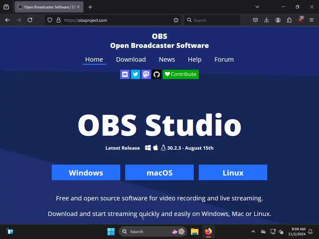This screenshot has height=239, width=319.
Task: Download OBS Studio for Linux
Action: tap(233, 172)
